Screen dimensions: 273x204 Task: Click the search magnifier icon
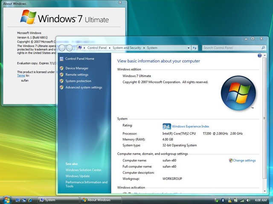click(263, 48)
